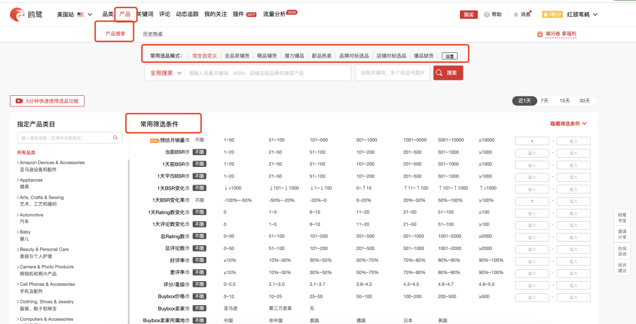Open the 红颈苇鹀 user account dropdown

pyautogui.click(x=582, y=15)
